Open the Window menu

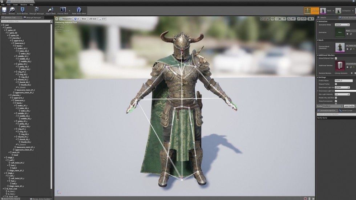point(24,4)
